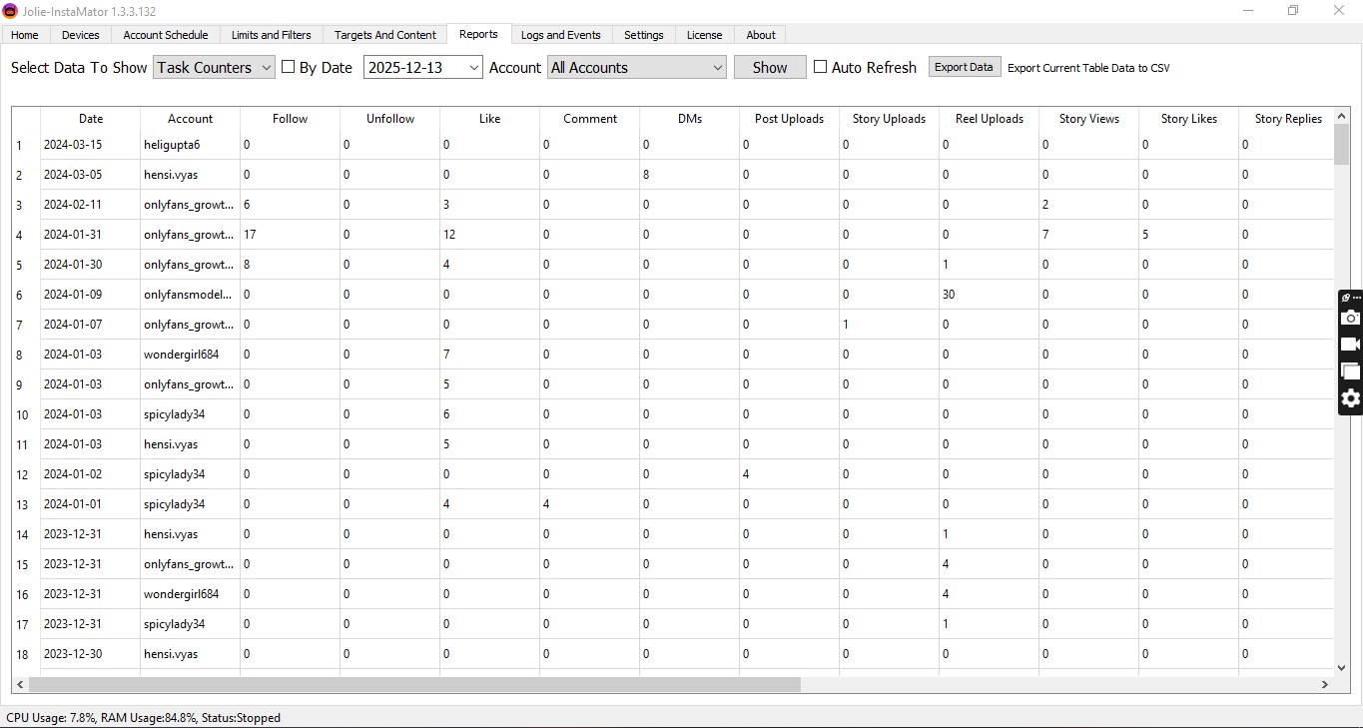Go to the Account Schedule tab
1363x728 pixels.
166,35
